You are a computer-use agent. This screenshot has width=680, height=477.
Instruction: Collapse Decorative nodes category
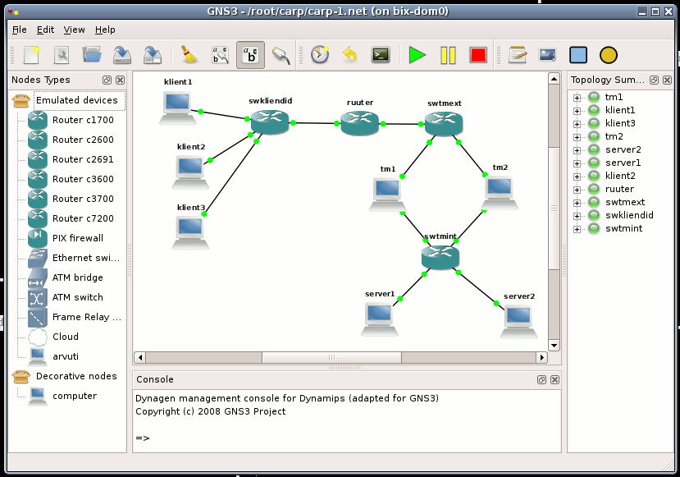[21, 376]
